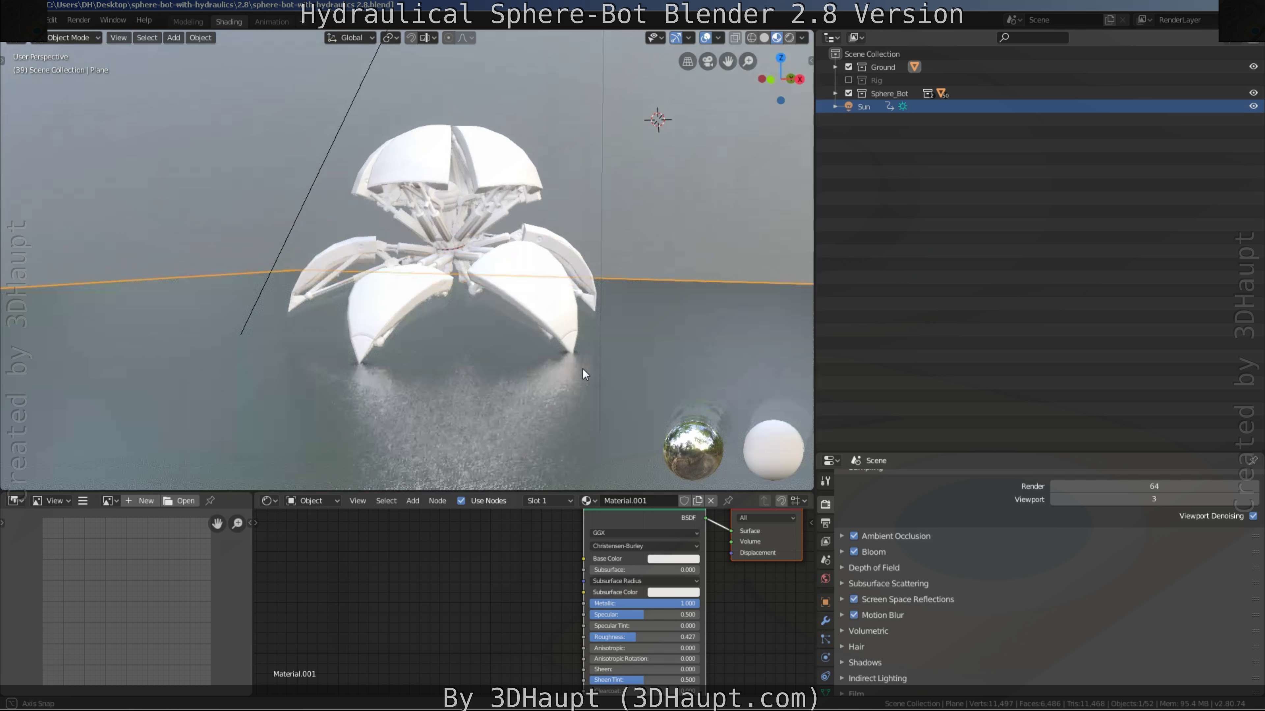Toggle Use Nodes checkbox
Viewport: 1265px width, 711px height.
pyautogui.click(x=461, y=501)
